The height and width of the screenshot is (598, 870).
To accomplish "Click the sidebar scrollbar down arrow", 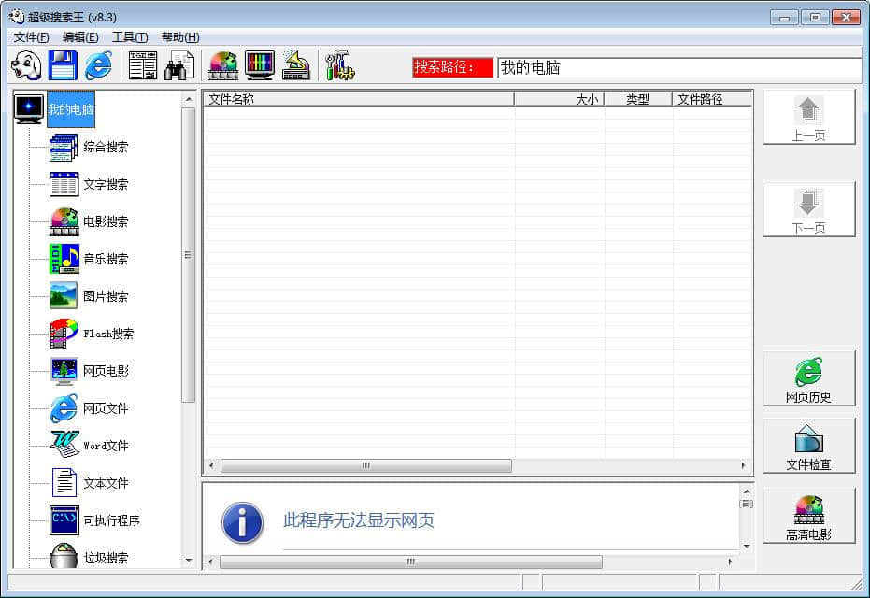I will [x=189, y=561].
